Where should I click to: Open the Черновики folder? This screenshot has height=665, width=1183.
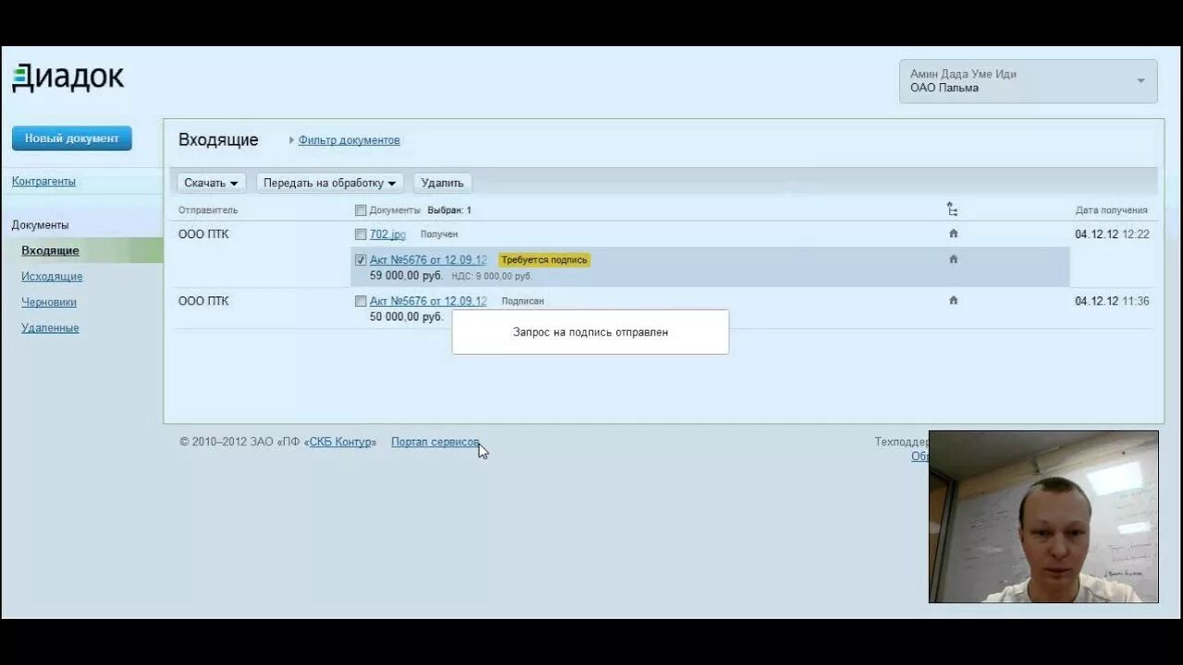point(49,302)
